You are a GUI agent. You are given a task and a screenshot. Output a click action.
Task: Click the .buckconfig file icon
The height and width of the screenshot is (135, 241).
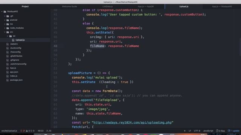click(x=8, y=48)
